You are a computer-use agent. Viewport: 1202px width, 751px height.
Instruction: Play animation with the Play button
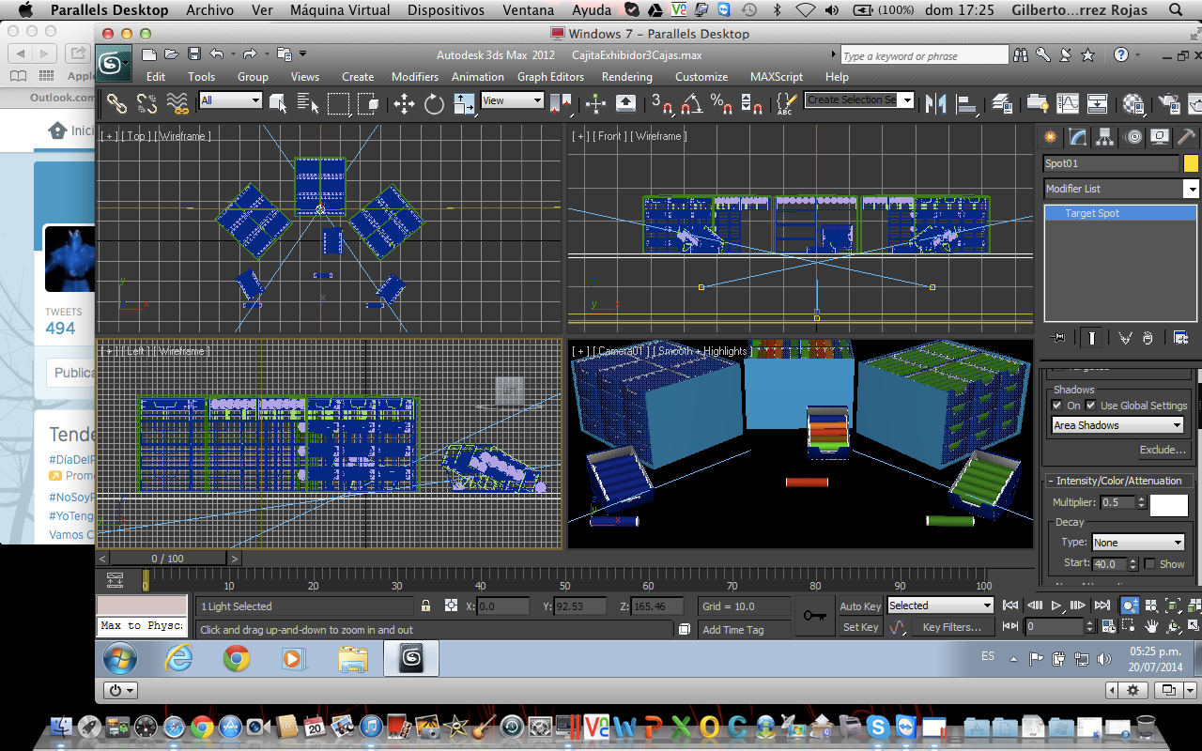(x=1056, y=606)
